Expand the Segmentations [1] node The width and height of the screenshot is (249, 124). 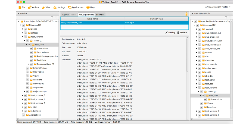29,64
